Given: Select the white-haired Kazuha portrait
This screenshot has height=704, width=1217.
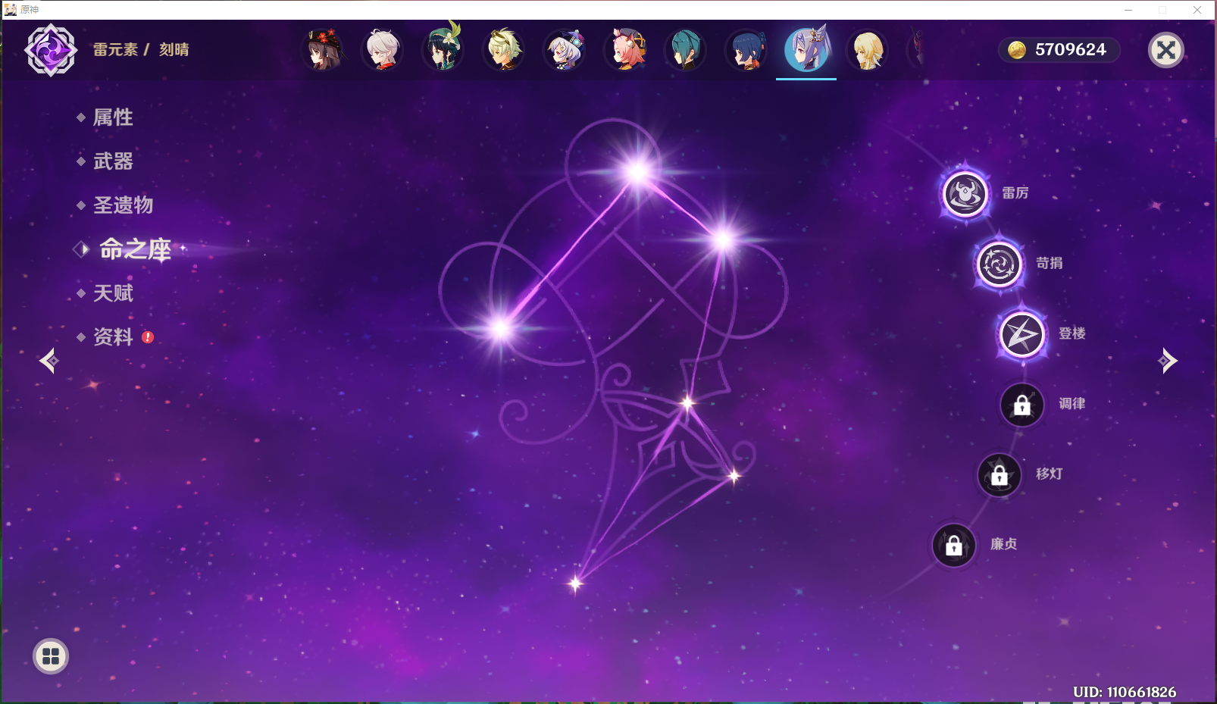Looking at the screenshot, I should [383, 50].
